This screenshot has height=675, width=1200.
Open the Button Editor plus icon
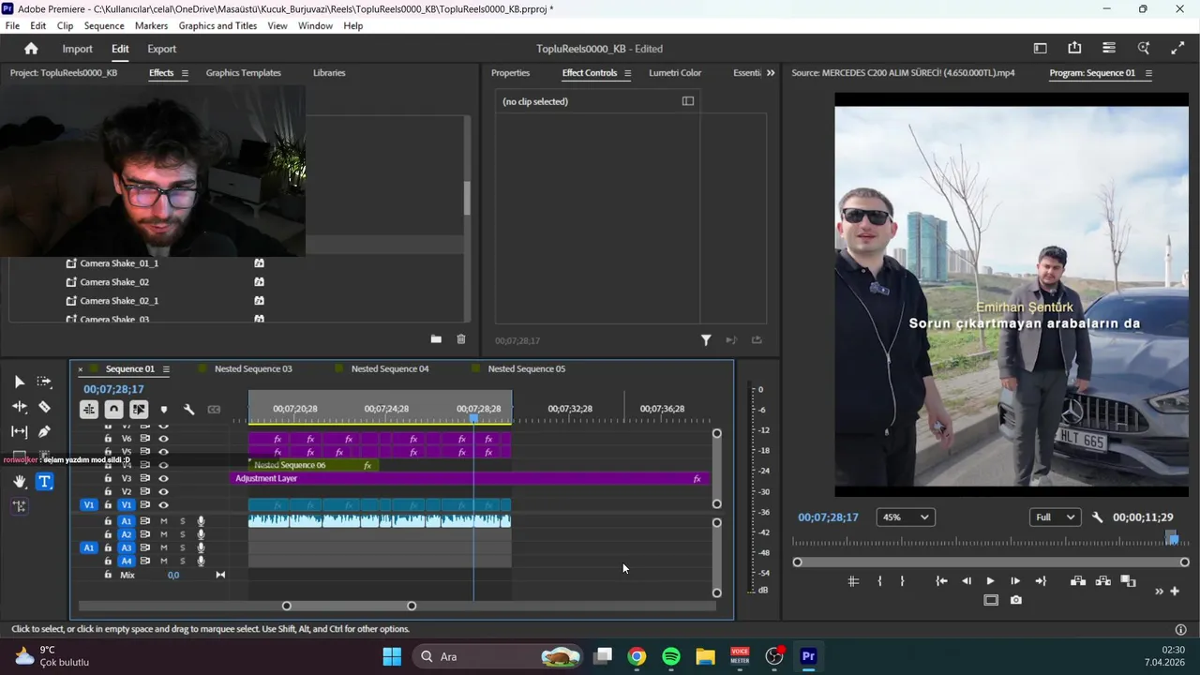point(1175,591)
